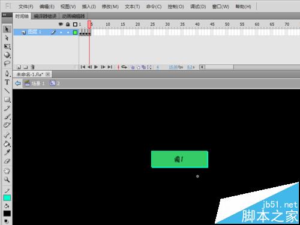The image size is (300, 225).
Task: Play the timeline animation
Action: 96,67
